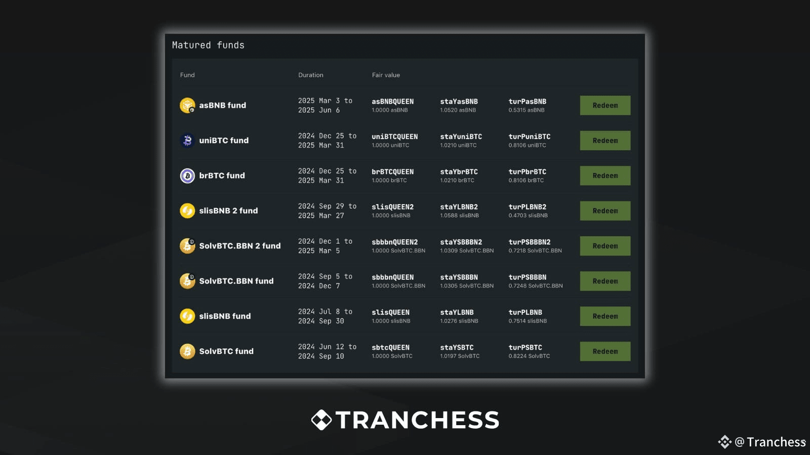Viewport: 810px width, 455px height.
Task: Redeem the slisBNB 2 fund
Action: pyautogui.click(x=605, y=211)
